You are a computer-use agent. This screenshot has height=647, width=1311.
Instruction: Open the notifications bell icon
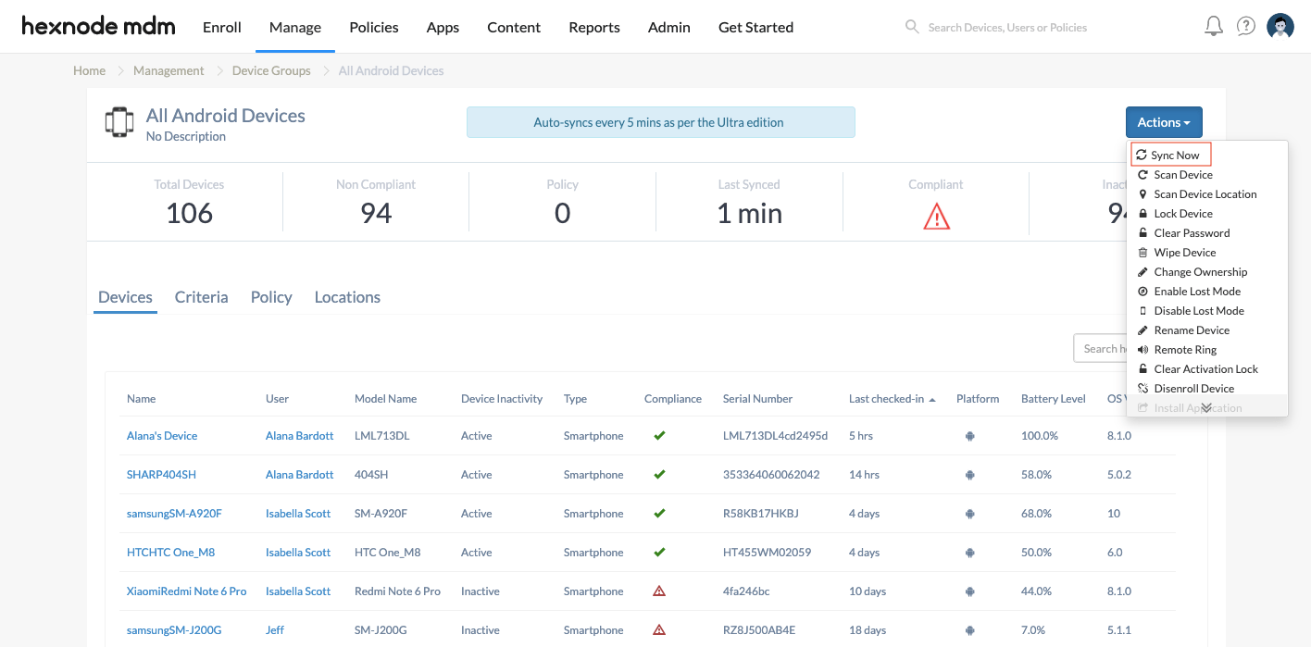click(x=1213, y=26)
